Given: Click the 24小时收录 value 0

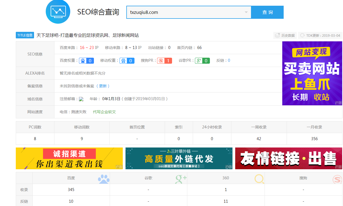Looking at the screenshot, I should [212, 139].
